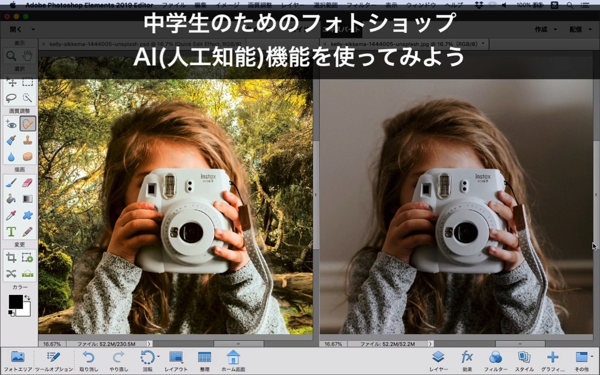Select the Straighten tool
The image size is (600, 375).
[x=27, y=274]
